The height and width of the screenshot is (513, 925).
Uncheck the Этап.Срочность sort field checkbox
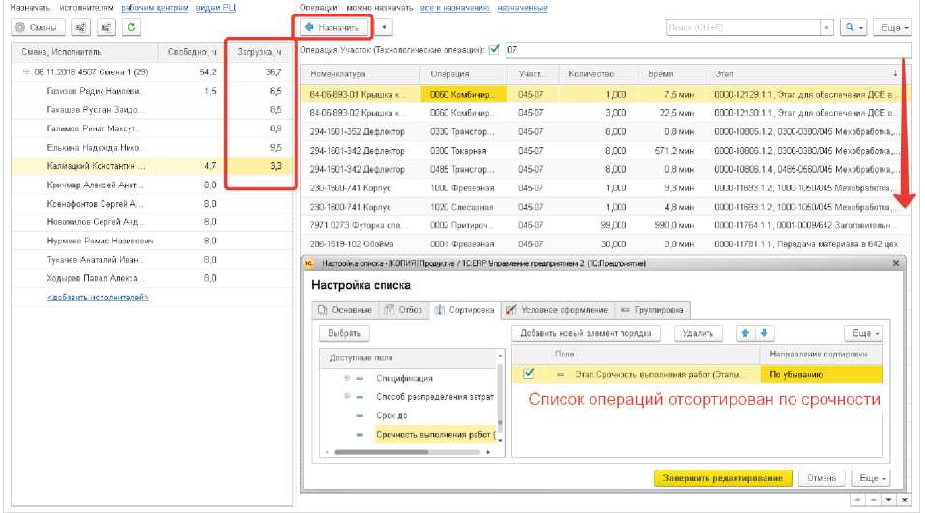(x=528, y=373)
